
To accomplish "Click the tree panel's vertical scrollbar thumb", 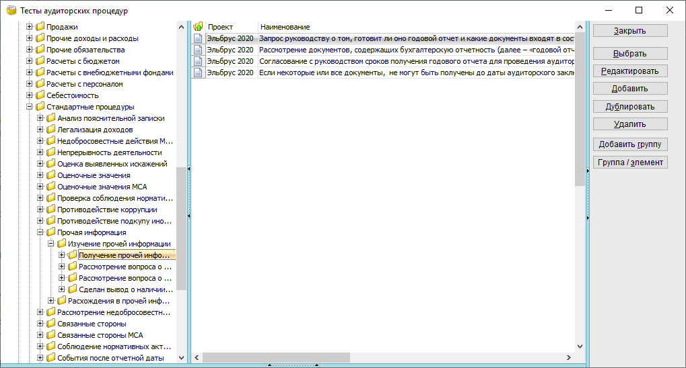I will [x=181, y=228].
